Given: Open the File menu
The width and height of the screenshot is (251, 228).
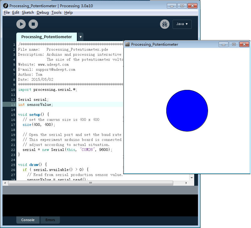Looking at the screenshot, I should coord(7,13).
